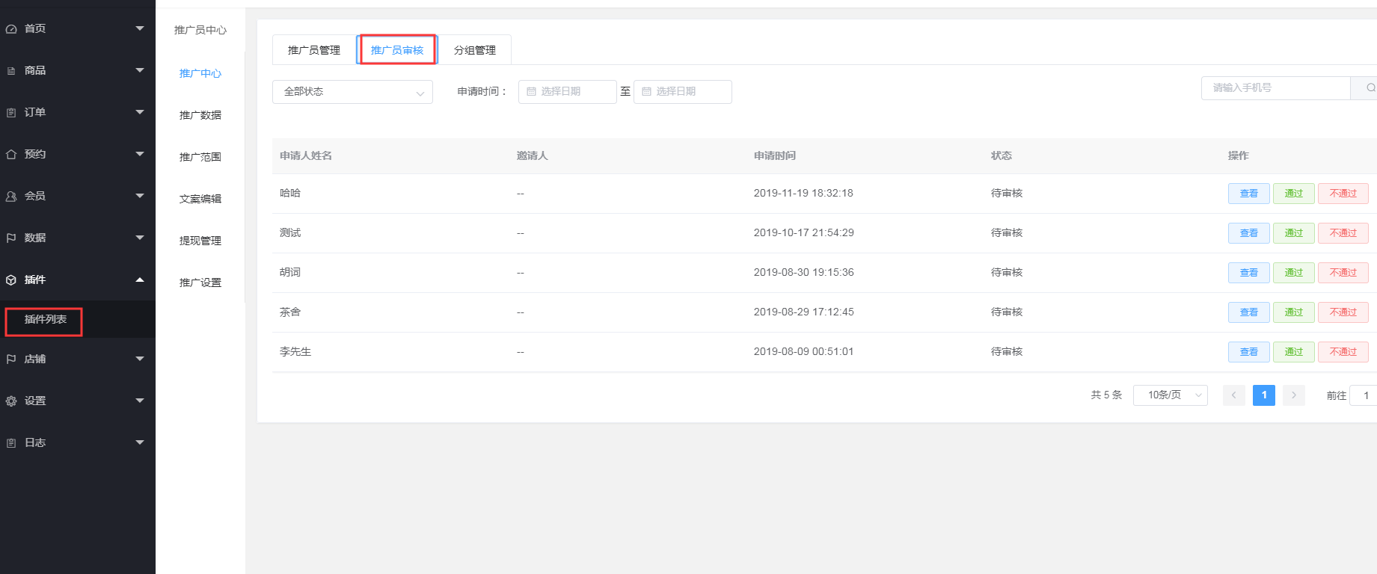Image resolution: width=1377 pixels, height=574 pixels.
Task: Click the 店铺 flag icon in sidebar
Action: point(11,359)
